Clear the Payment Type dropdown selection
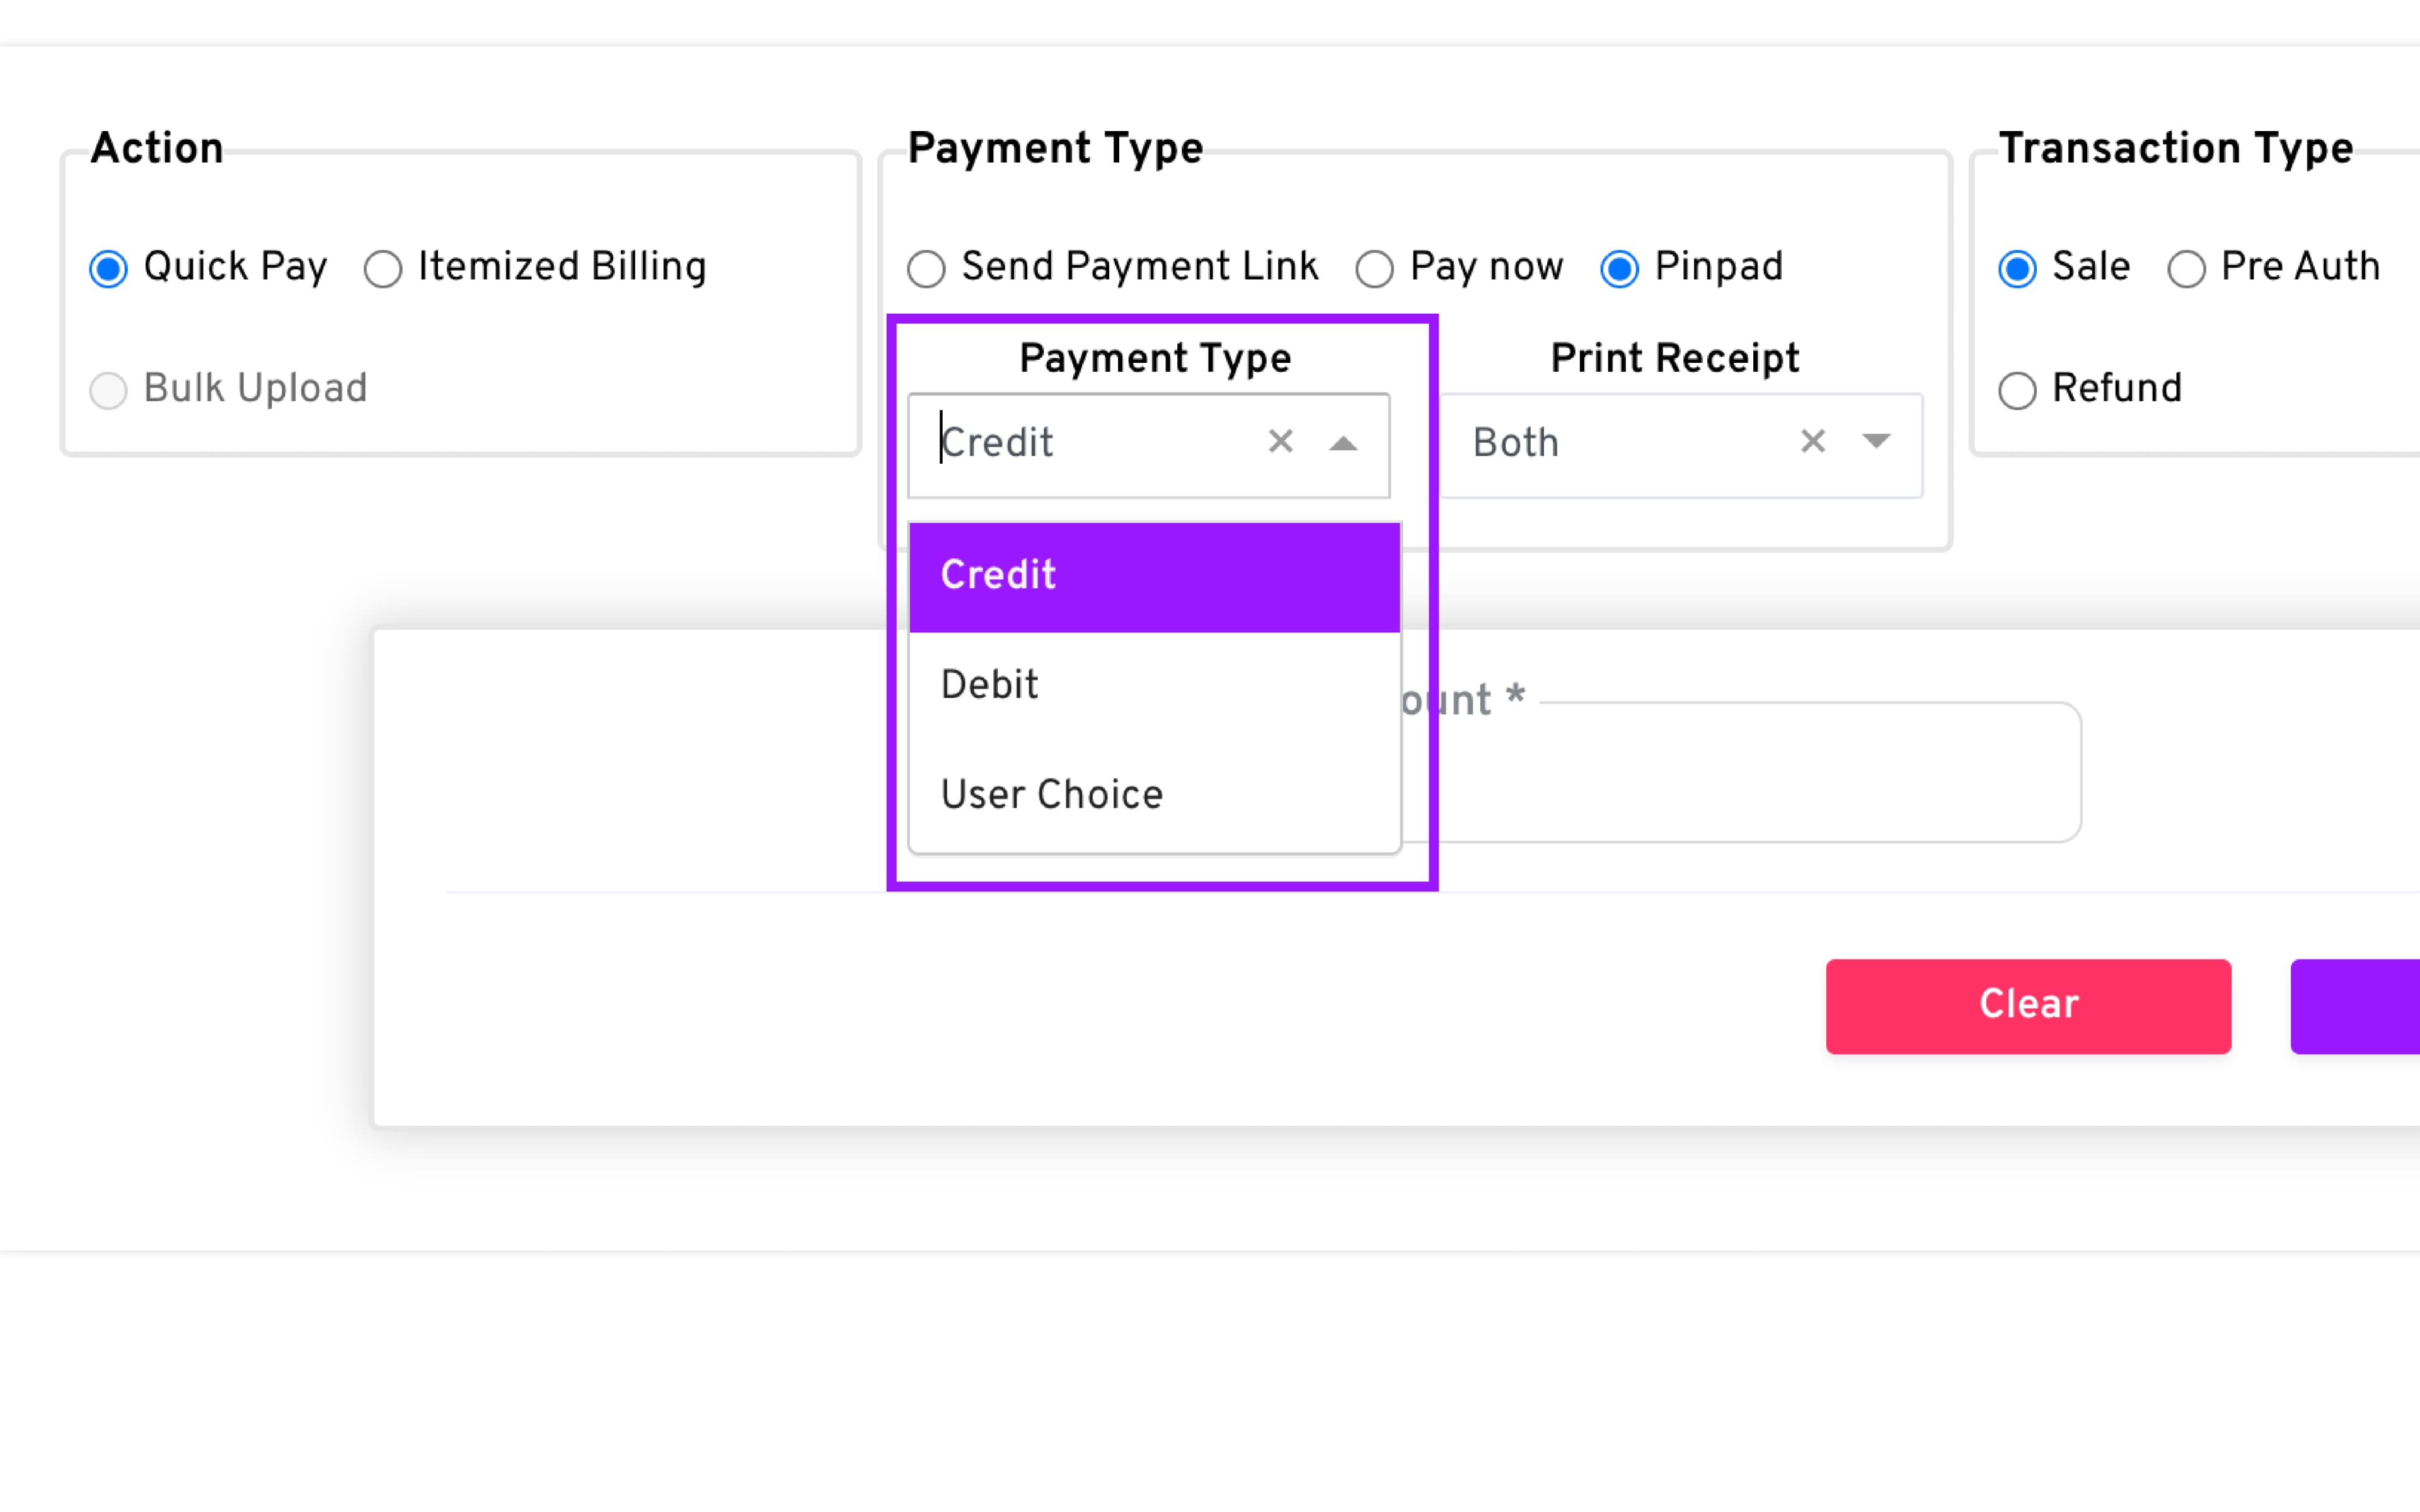The height and width of the screenshot is (1512, 2420). (x=1280, y=442)
